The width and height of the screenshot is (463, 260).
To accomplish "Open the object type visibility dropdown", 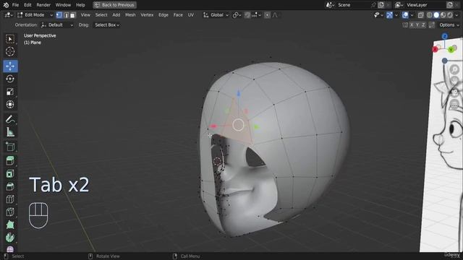I will point(378,15).
